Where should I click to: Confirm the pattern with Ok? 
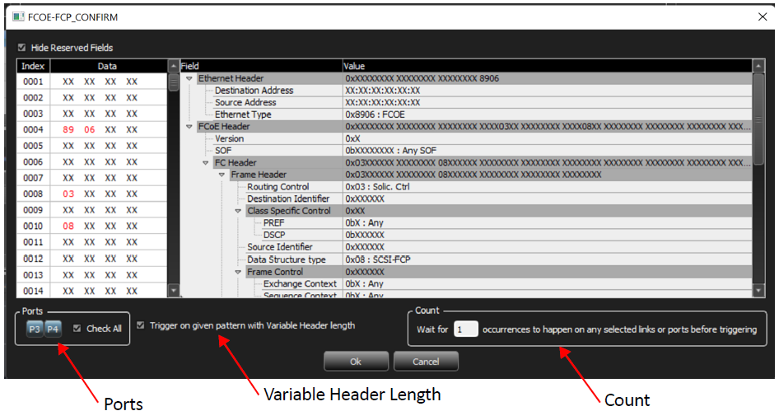[x=356, y=362]
